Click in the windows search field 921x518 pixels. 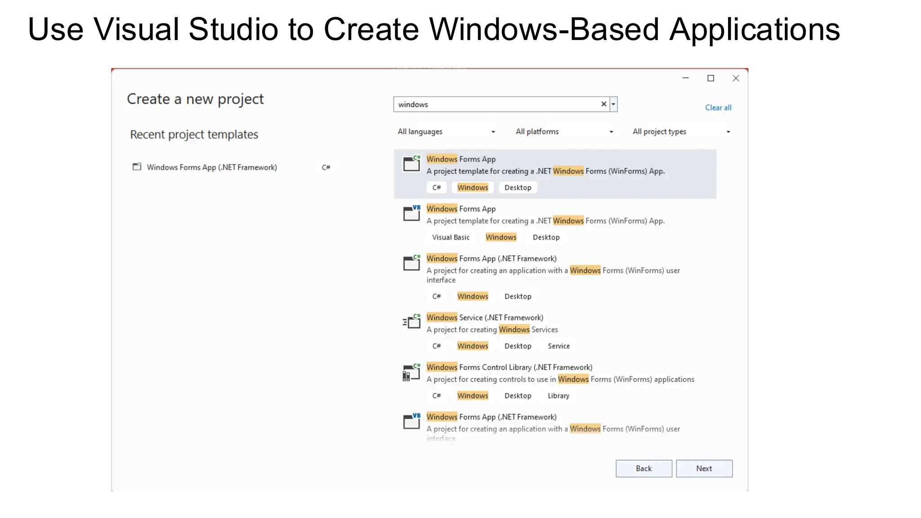pyautogui.click(x=496, y=104)
